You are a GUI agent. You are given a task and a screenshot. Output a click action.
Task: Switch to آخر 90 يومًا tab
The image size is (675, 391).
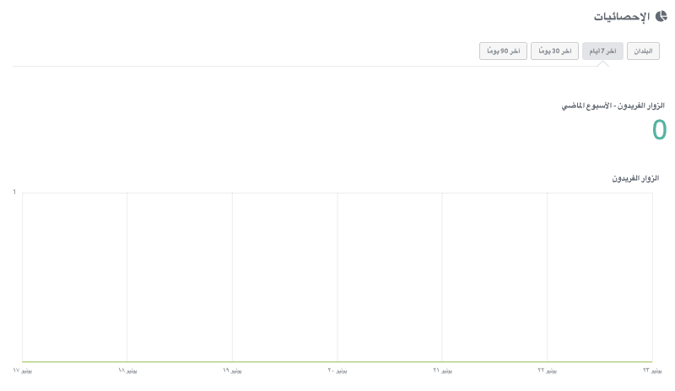(503, 51)
